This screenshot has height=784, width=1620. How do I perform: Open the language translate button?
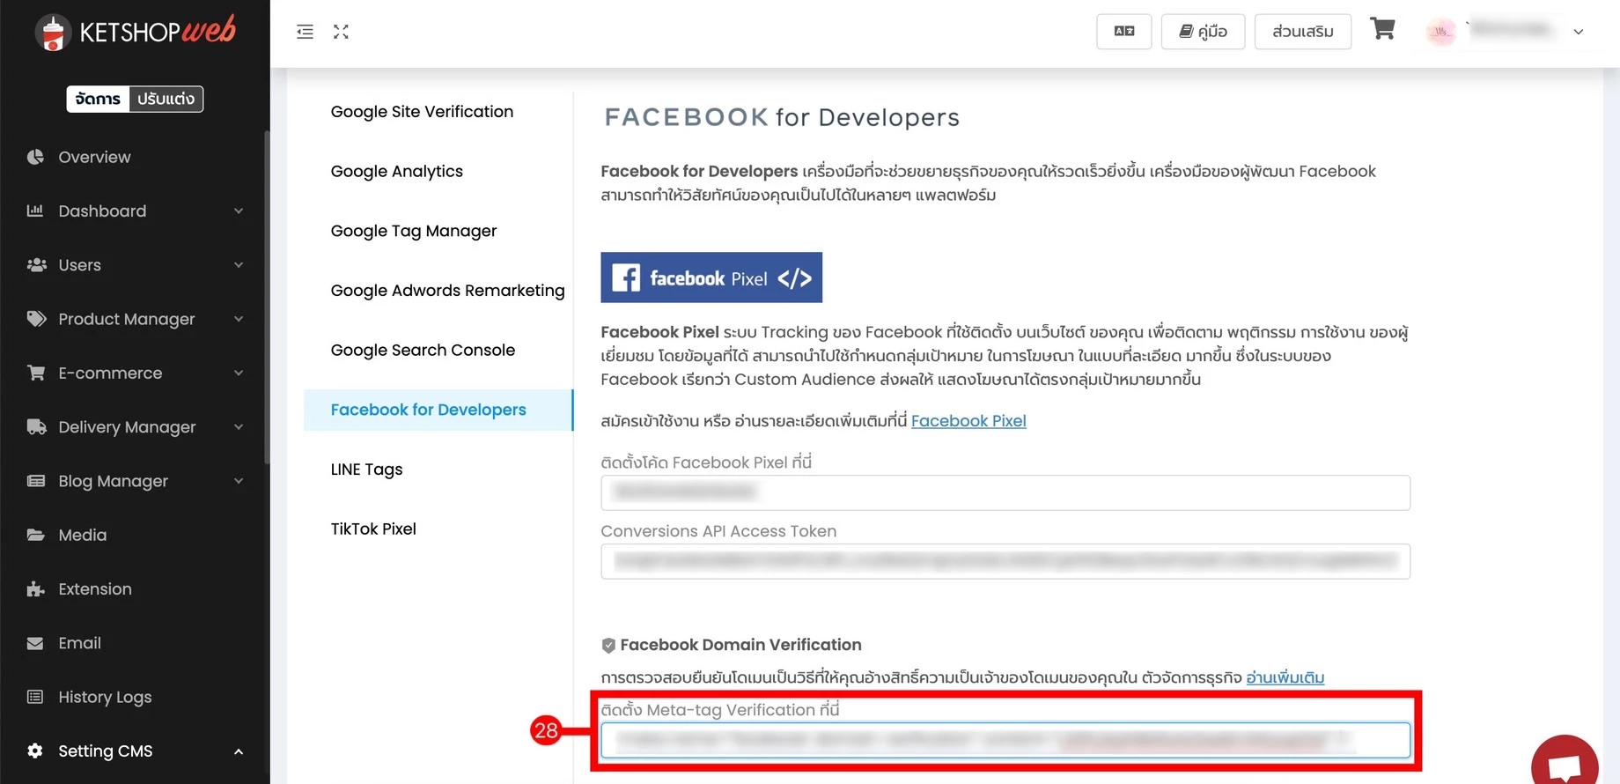(x=1124, y=32)
